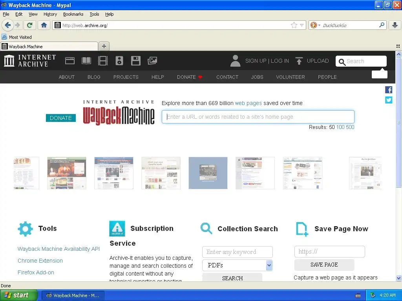Image resolution: width=402 pixels, height=301 pixels.
Task: Click the Archive-It subscription icon
Action: [x=117, y=228]
